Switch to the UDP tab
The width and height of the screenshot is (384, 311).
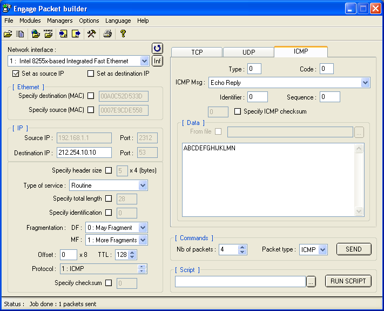tap(248, 52)
